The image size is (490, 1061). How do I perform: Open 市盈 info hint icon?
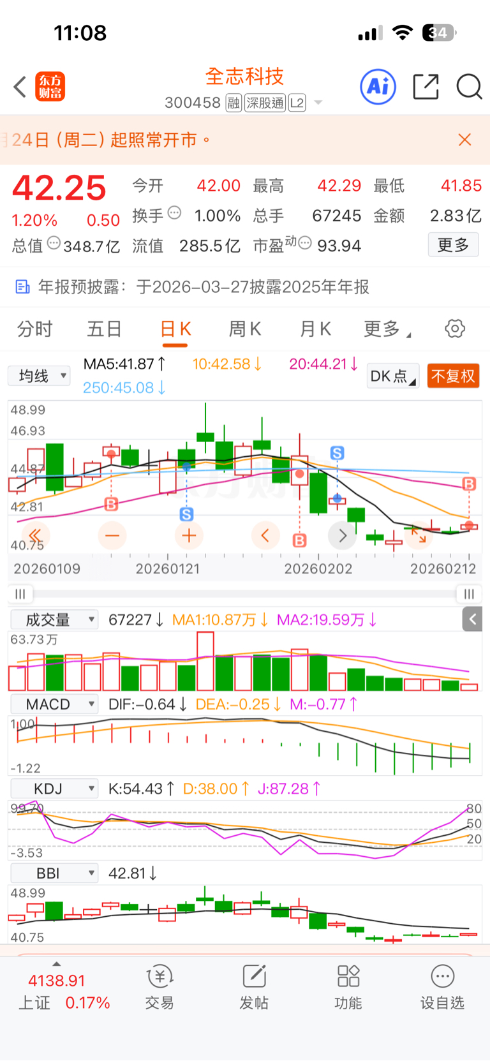click(305, 243)
